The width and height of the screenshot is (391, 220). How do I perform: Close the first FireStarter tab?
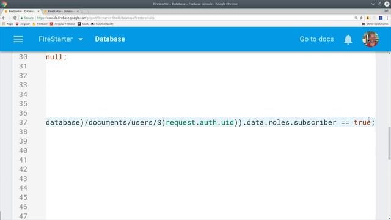[38, 11]
